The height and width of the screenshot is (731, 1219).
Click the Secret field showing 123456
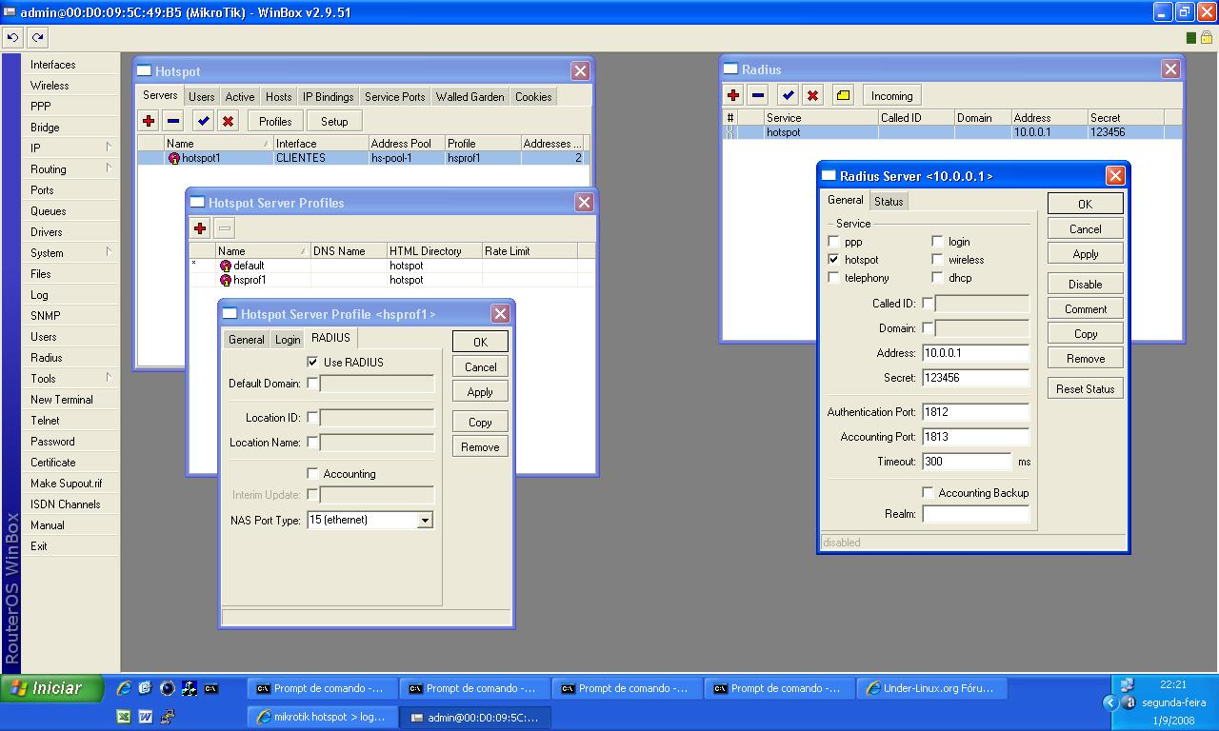pos(975,378)
